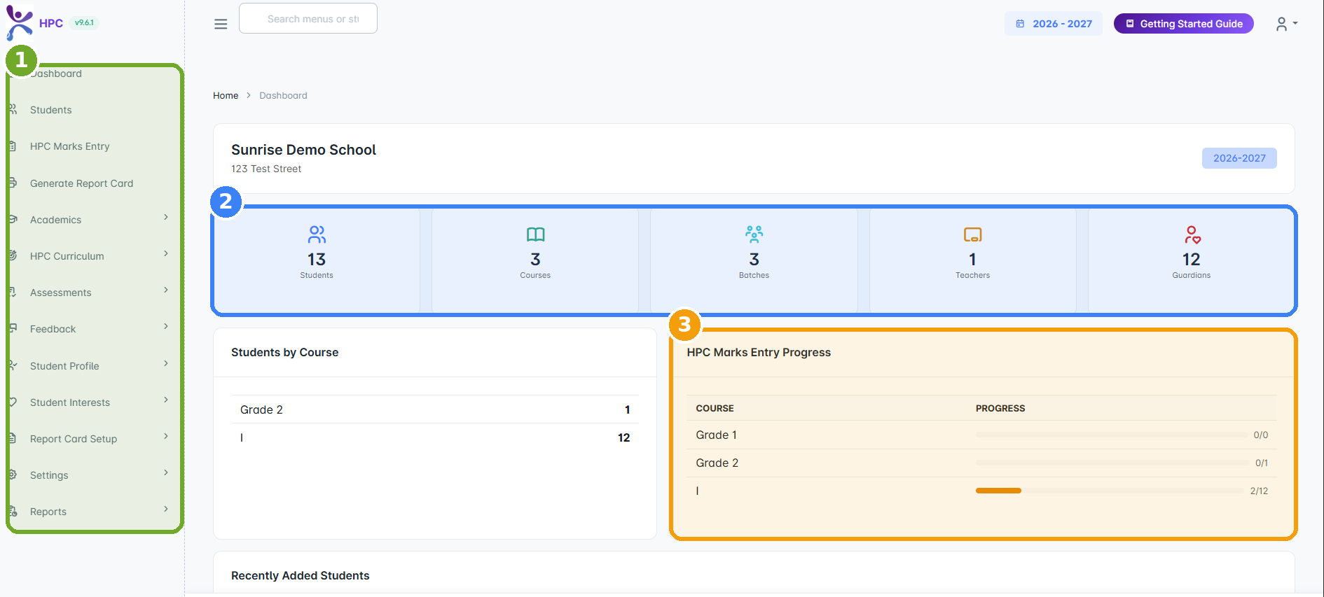The height and width of the screenshot is (597, 1324).
Task: Click the Sunrise Demo School title
Action: point(303,150)
